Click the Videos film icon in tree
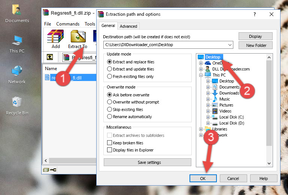The image size is (288, 195). 215,111
